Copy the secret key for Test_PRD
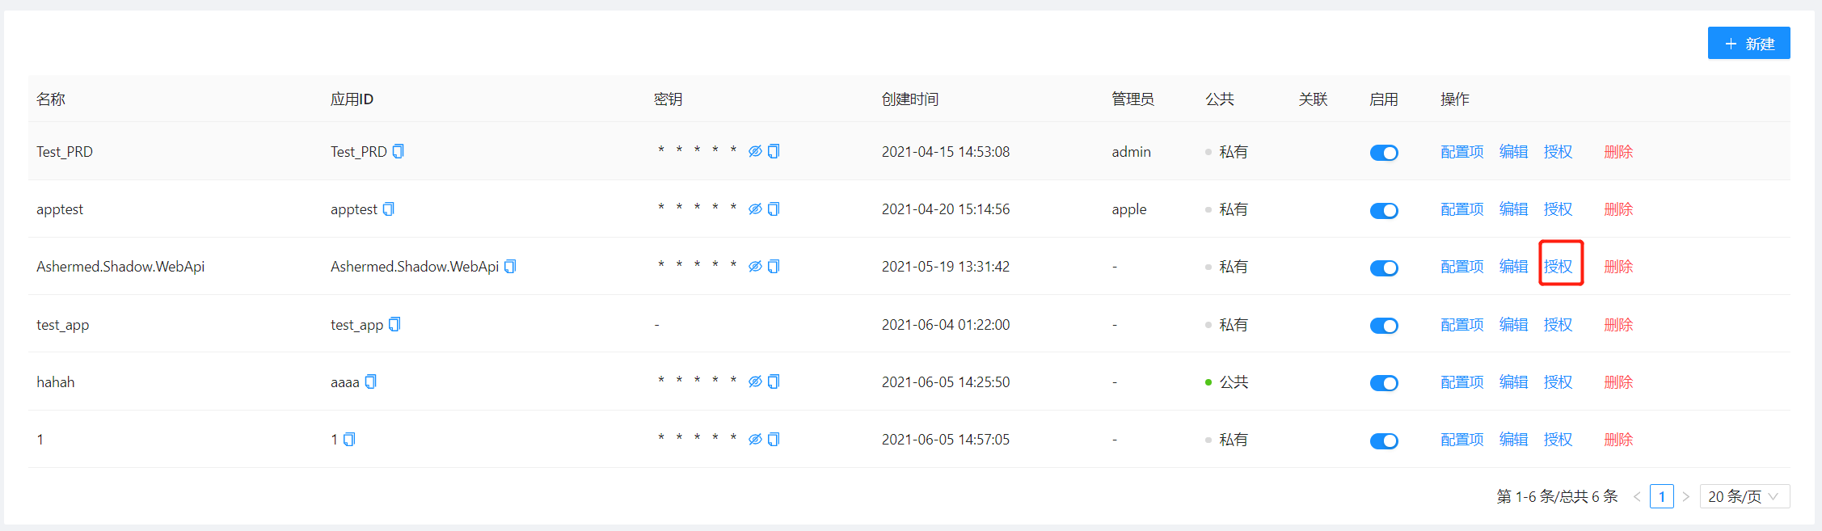Screen dimensions: 1822x531 [774, 151]
